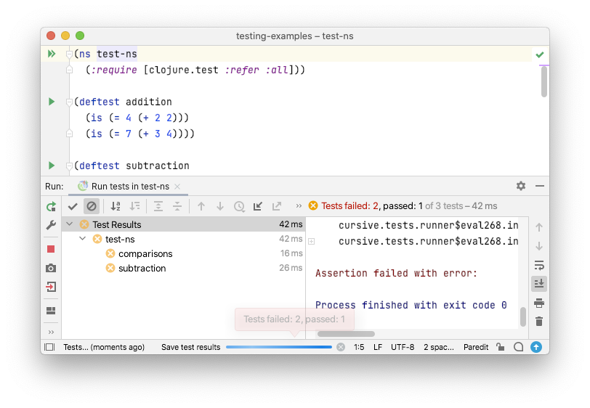Screen dimensions: 590x408
Task: Clear console with trash icon
Action: [539, 321]
